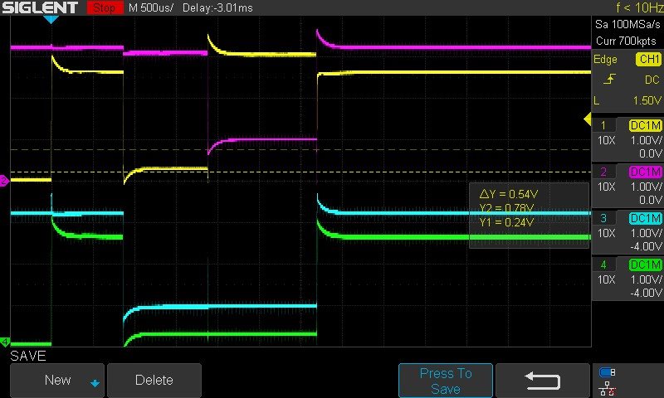
Task: Select the magenta channel 2 ground marker
Action: click(x=4, y=180)
